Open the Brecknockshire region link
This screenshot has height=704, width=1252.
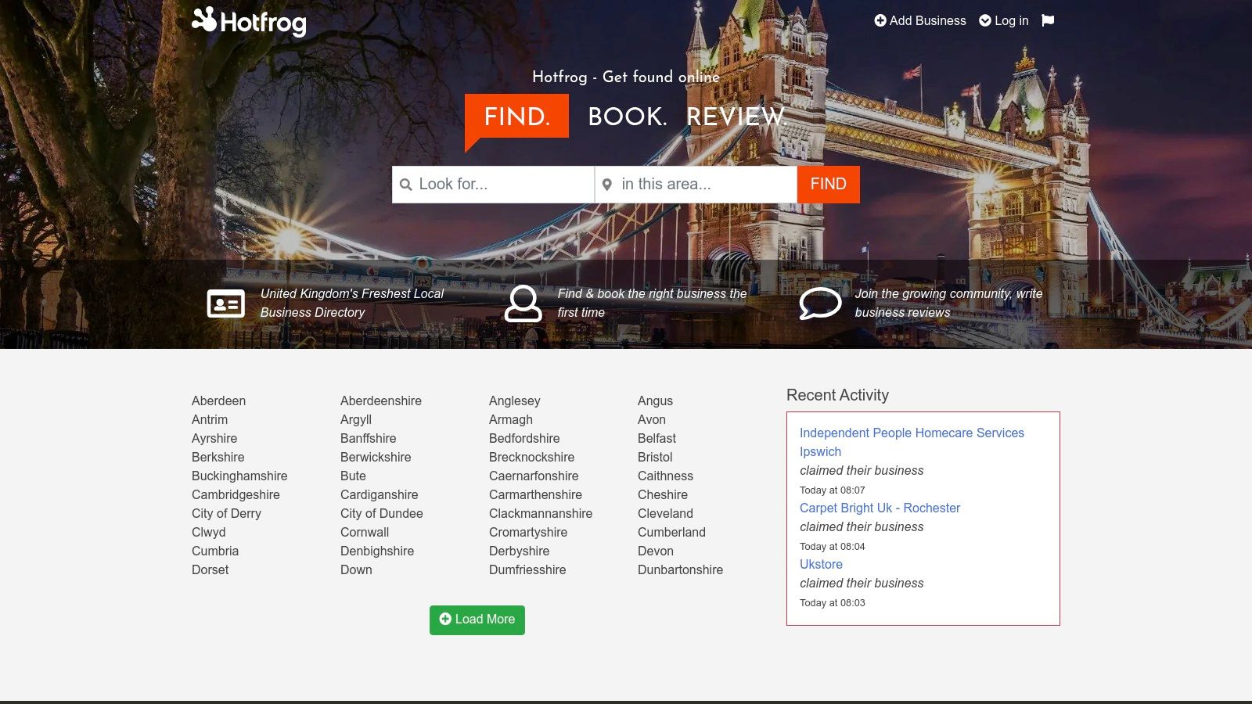coord(532,457)
